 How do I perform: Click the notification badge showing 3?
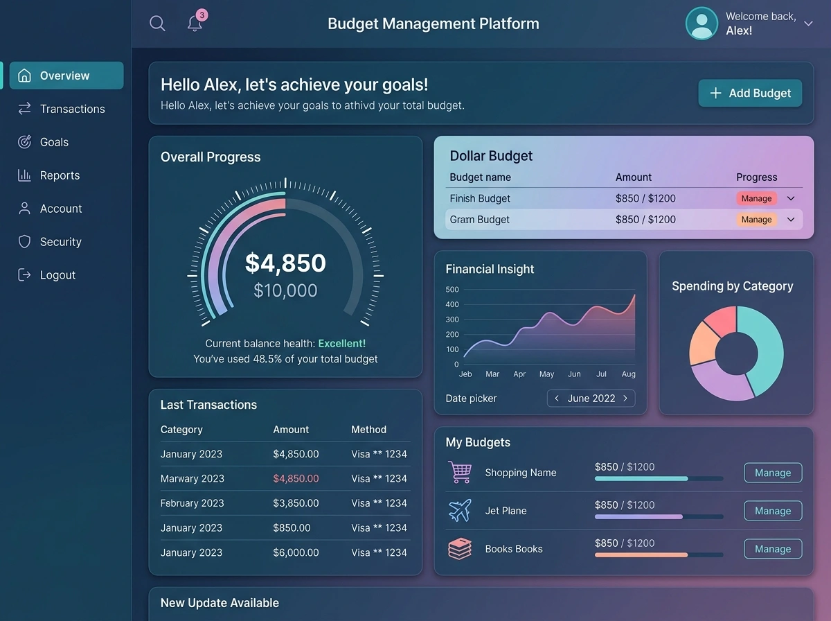click(202, 15)
